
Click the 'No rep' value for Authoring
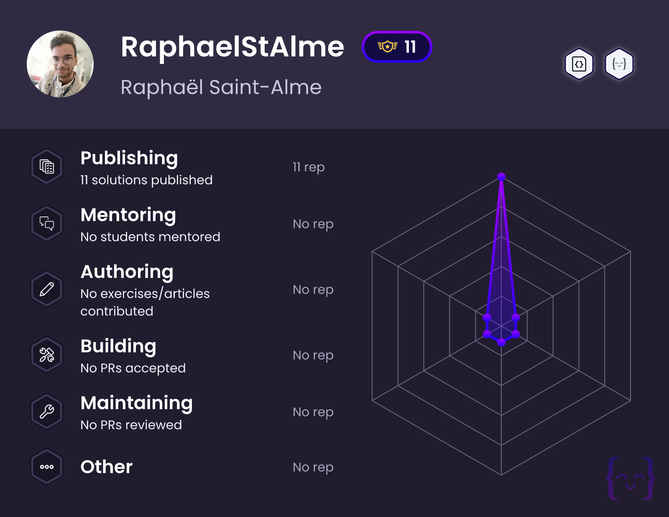pyautogui.click(x=313, y=290)
